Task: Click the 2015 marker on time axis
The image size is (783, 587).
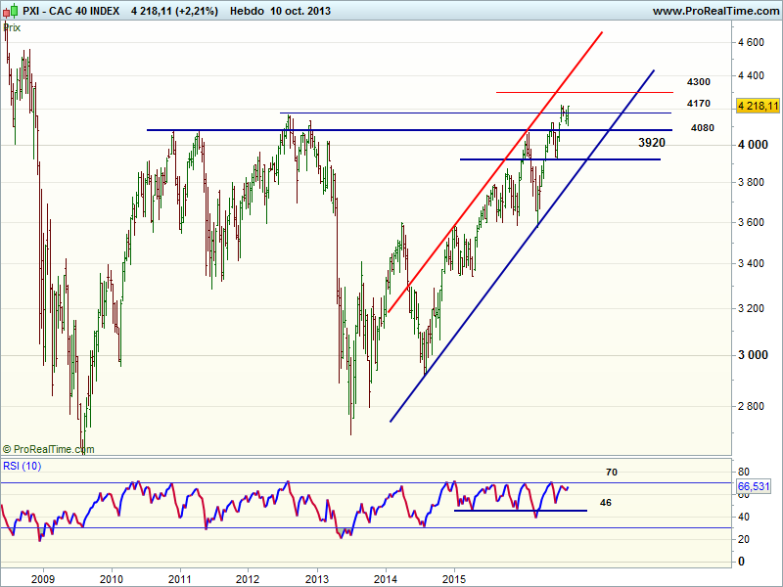Action: click(454, 579)
